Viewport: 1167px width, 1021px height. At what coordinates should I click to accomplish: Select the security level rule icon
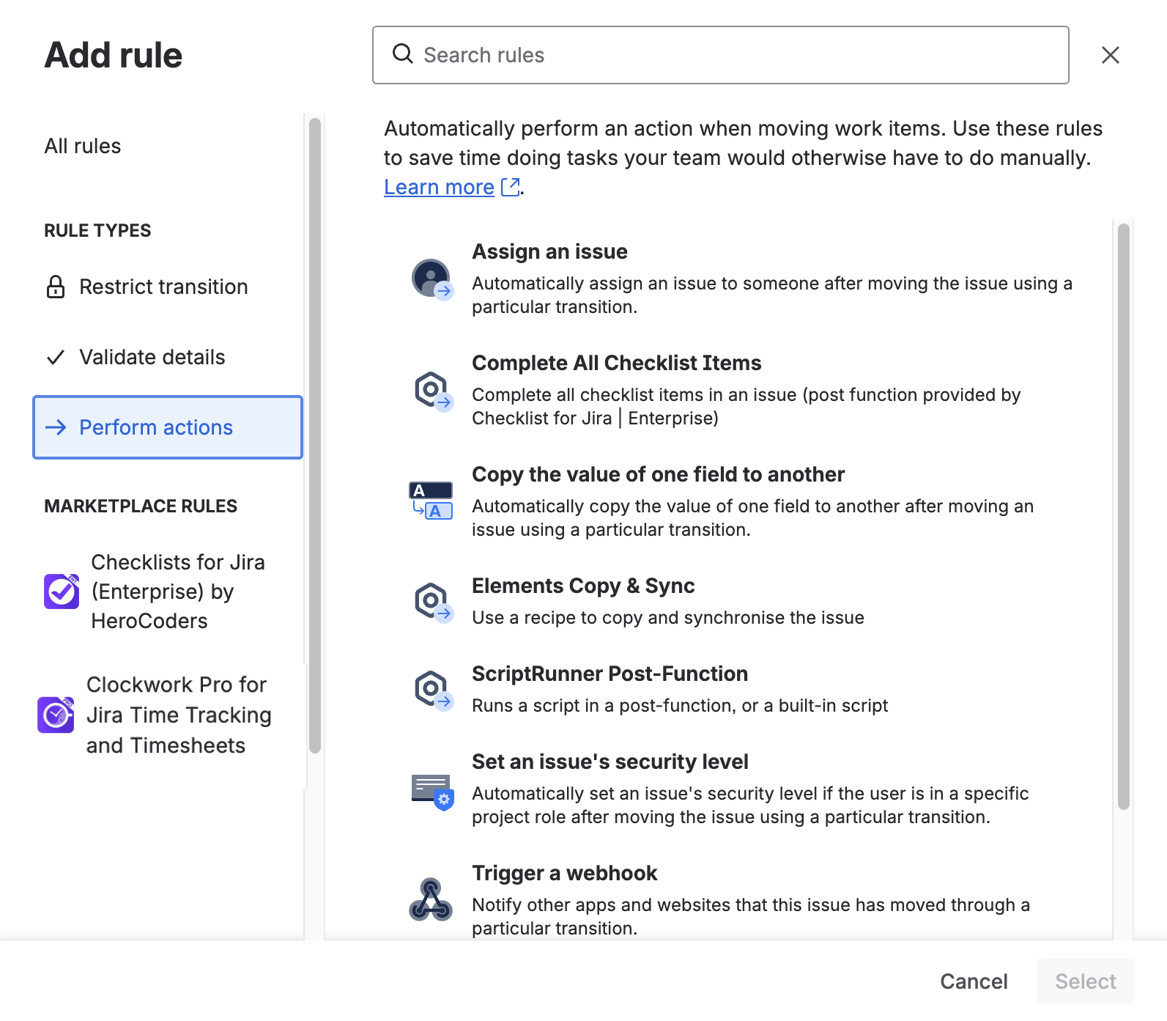pos(431,791)
